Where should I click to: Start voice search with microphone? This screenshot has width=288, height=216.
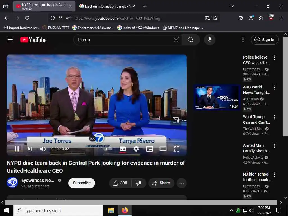210,40
